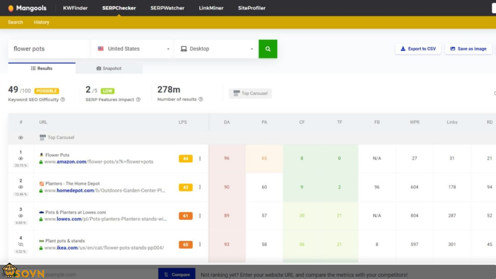Screen dimensions: 496x279
Task: Open the United States location dropdown
Action: [133, 49]
